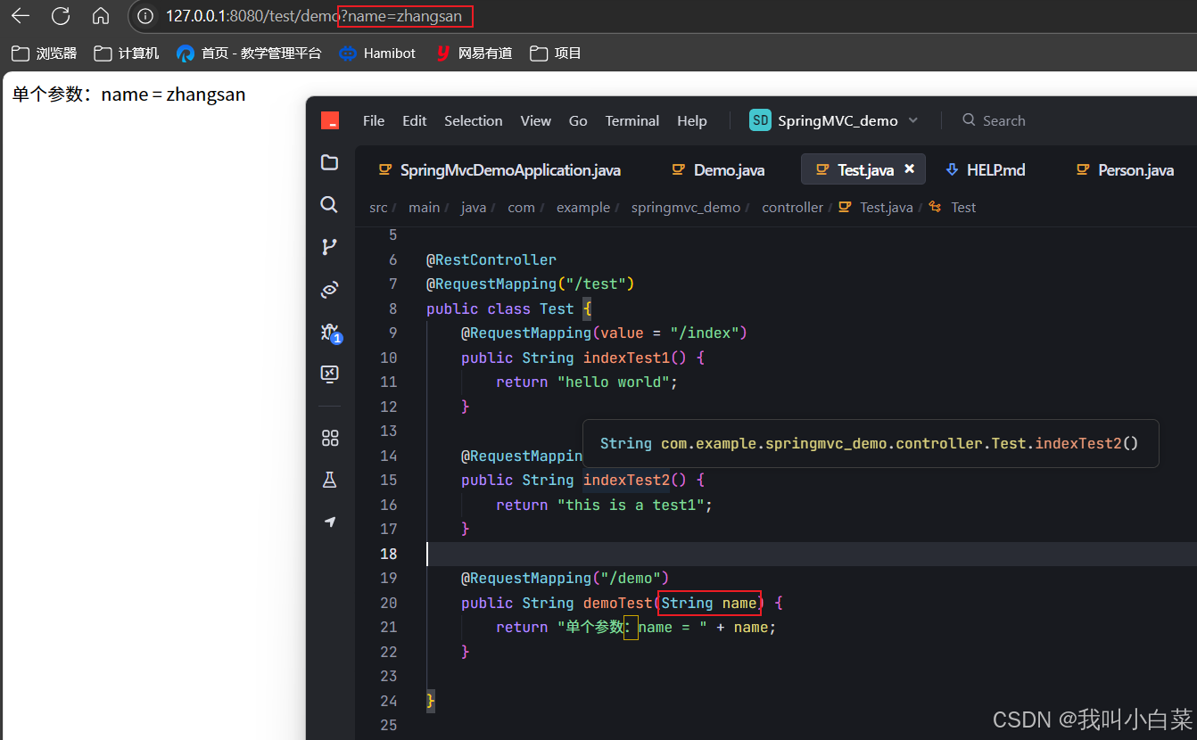
Task: Click @RestController annotation on line 6
Action: tap(491, 259)
